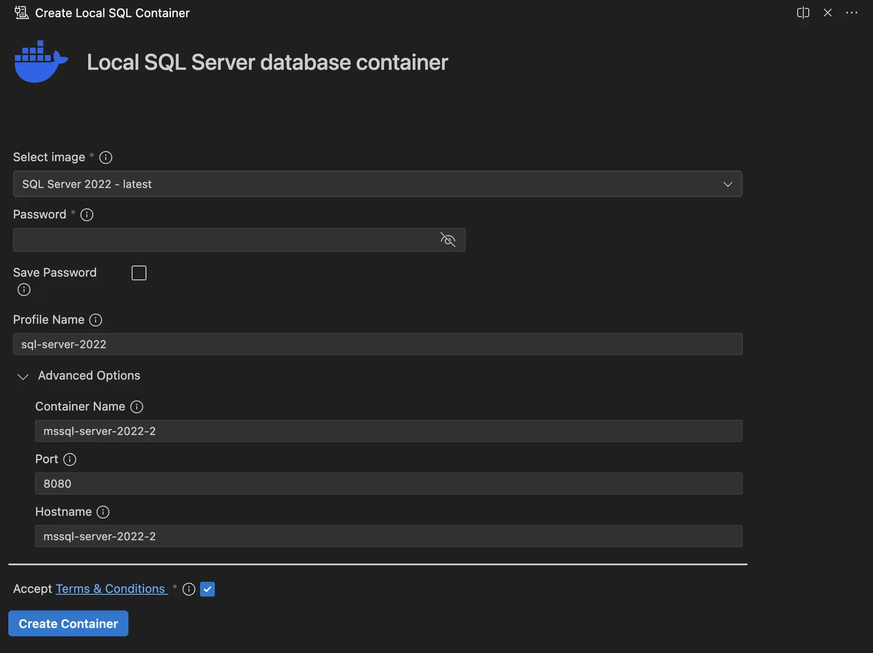Click the Port field showing 8080
This screenshot has width=873, height=653.
pos(389,483)
